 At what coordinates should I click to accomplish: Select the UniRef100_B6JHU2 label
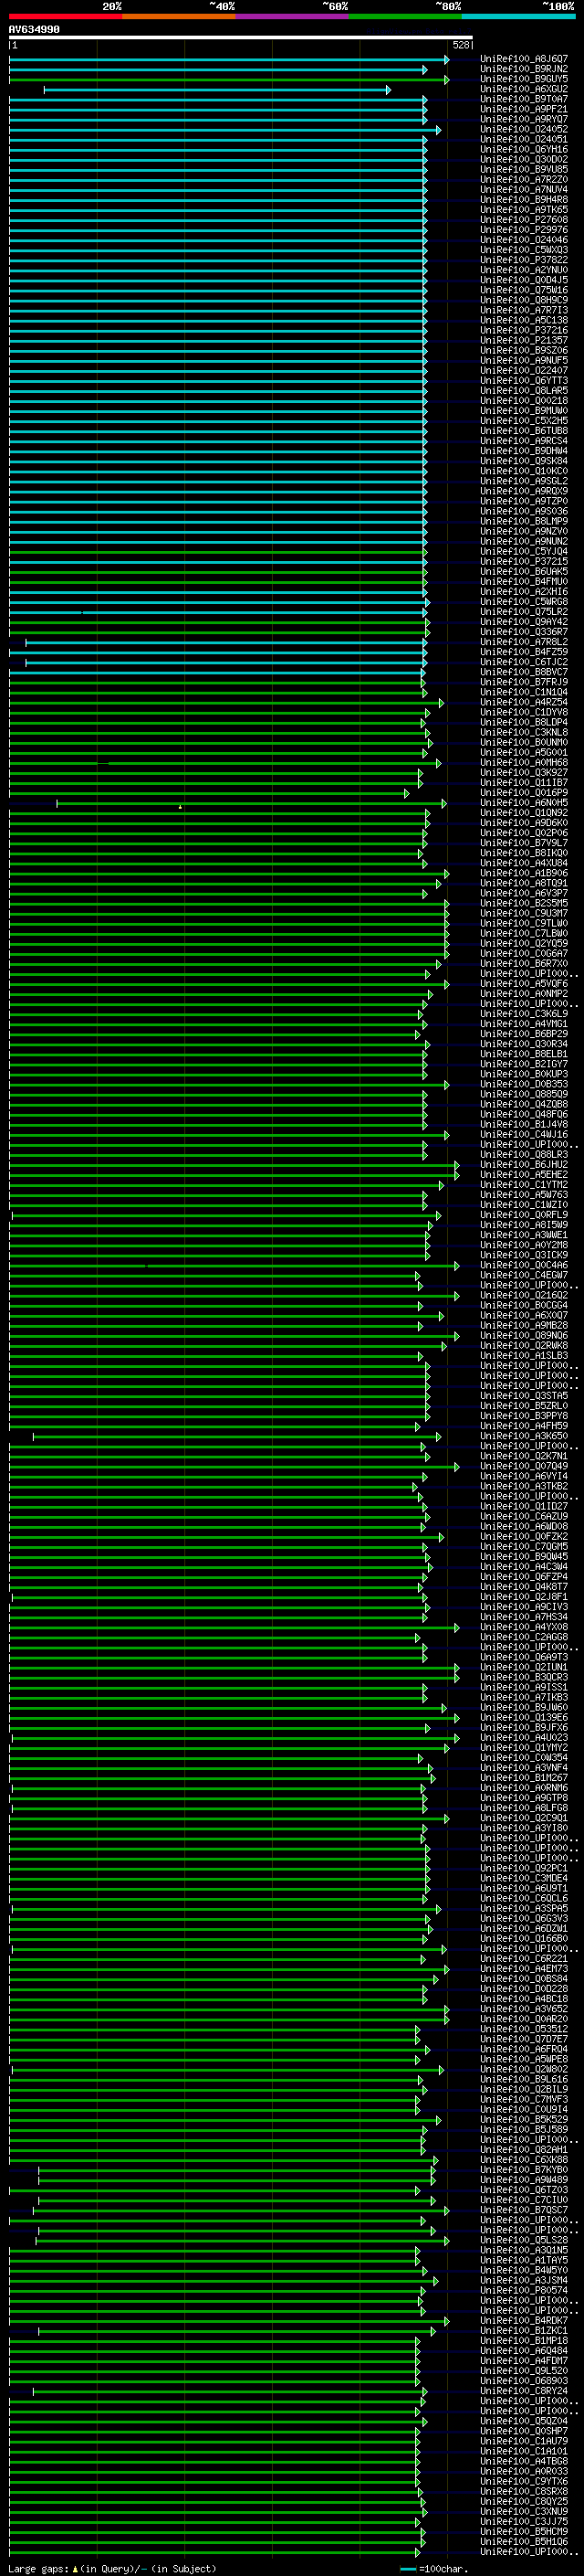tap(524, 1165)
